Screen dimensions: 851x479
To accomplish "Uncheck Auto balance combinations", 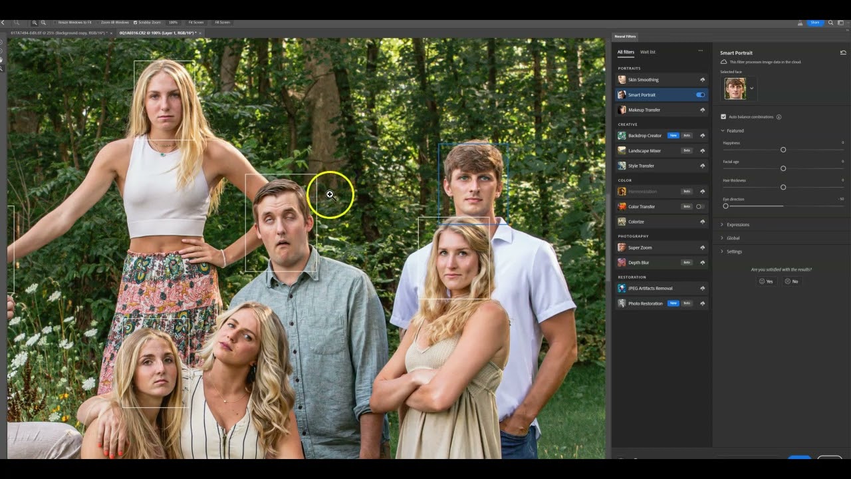I will [723, 117].
